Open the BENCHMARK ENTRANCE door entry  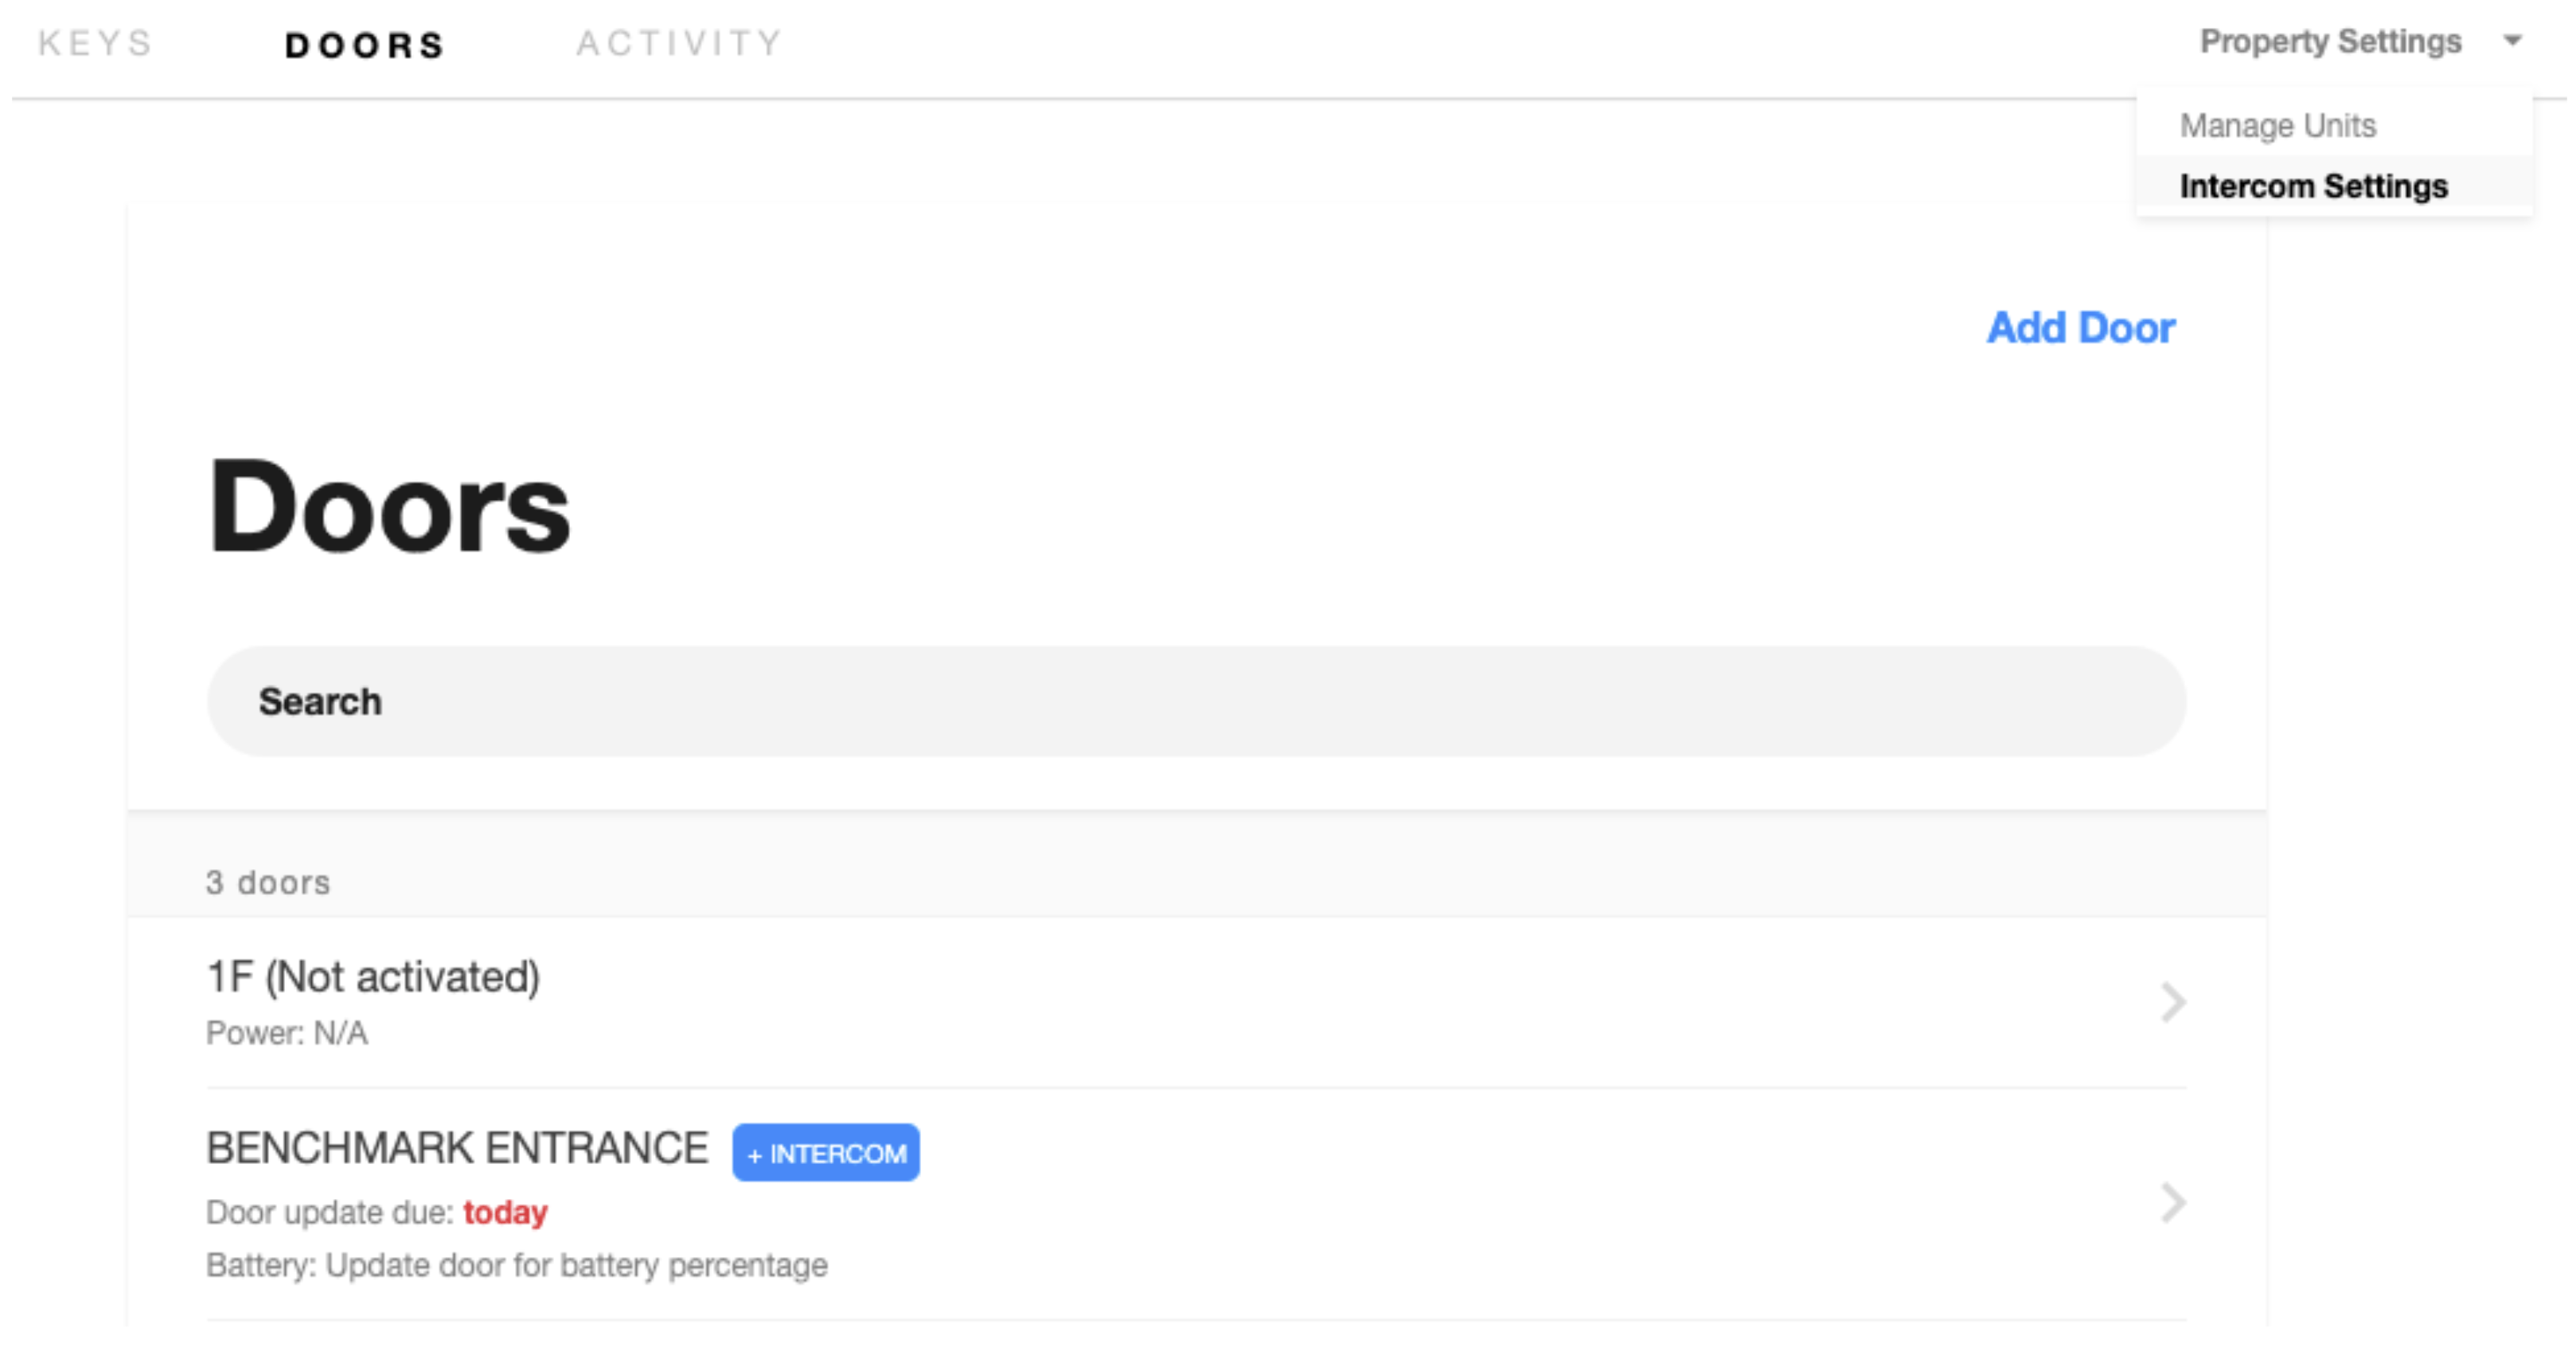tap(458, 1148)
